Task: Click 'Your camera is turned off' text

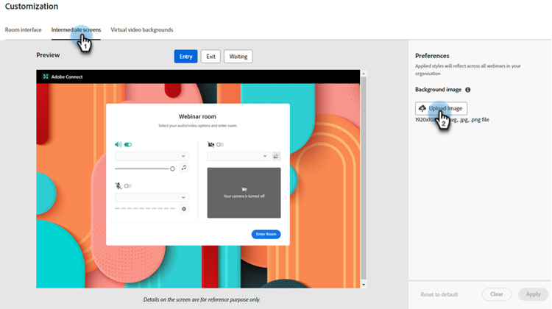Action: click(244, 196)
